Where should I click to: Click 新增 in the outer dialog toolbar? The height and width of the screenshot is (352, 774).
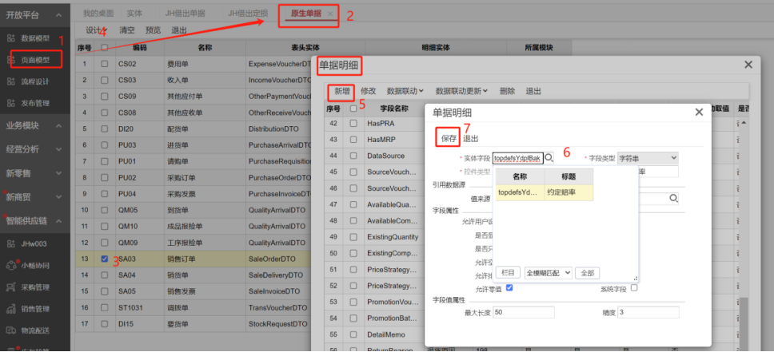click(x=342, y=91)
